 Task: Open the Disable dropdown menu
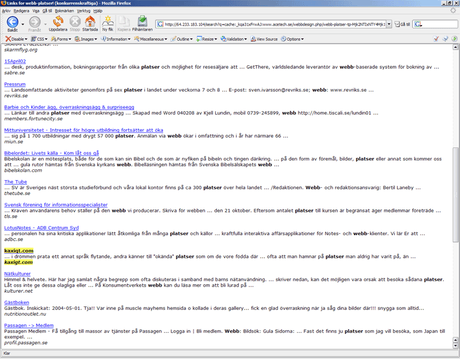pyautogui.click(x=16, y=39)
